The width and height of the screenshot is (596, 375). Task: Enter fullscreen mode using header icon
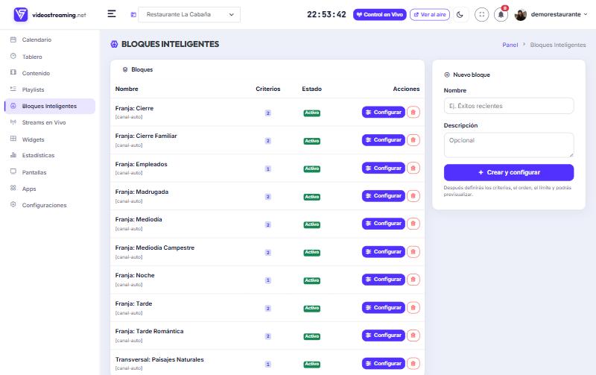coord(481,14)
